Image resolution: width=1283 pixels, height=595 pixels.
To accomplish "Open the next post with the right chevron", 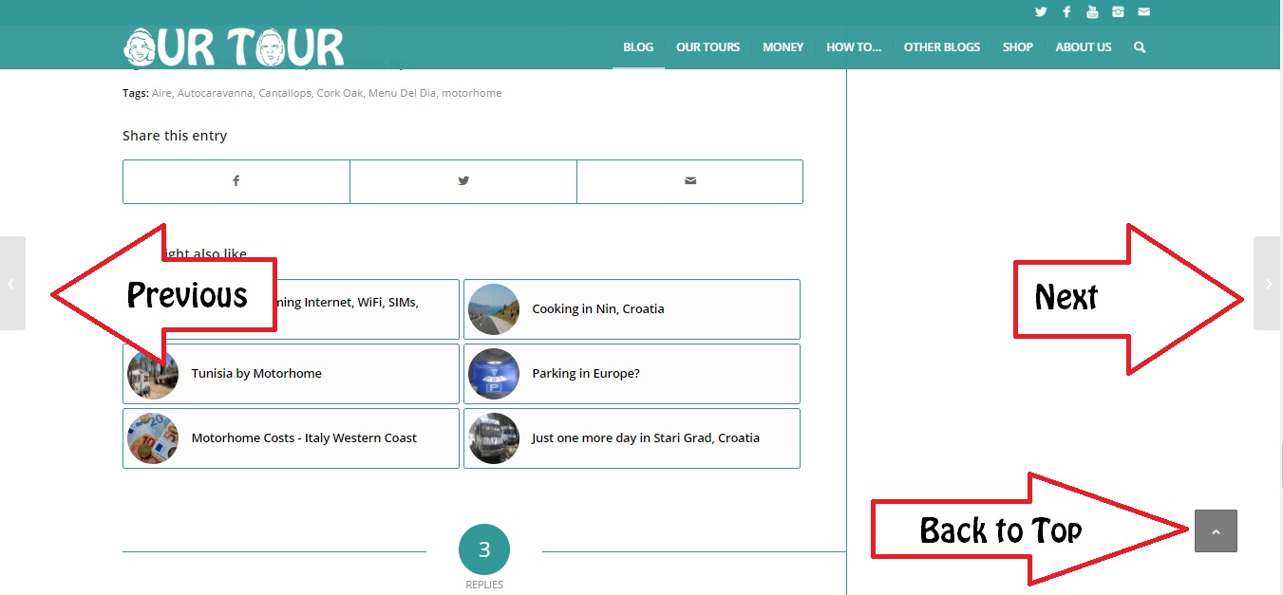I will [1267, 283].
